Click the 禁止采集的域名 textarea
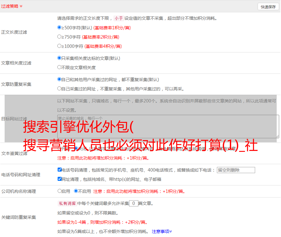Screen dimensions: 281x237 [x=168, y=127]
